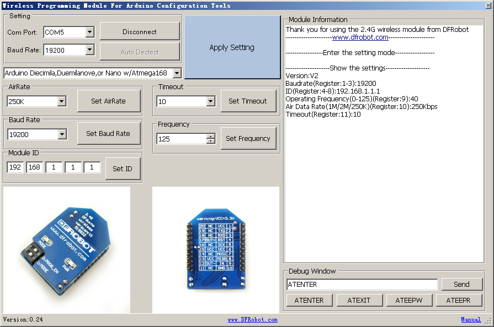Click the large Apply Setting button
Screen dimensions: 494x327
232,47
